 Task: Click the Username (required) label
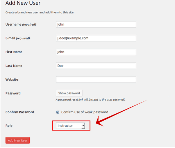point(21,24)
